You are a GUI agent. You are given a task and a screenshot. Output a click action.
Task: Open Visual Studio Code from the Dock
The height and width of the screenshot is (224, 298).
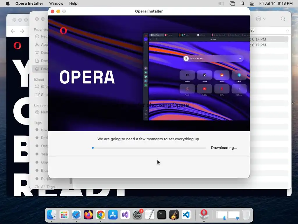click(186, 215)
